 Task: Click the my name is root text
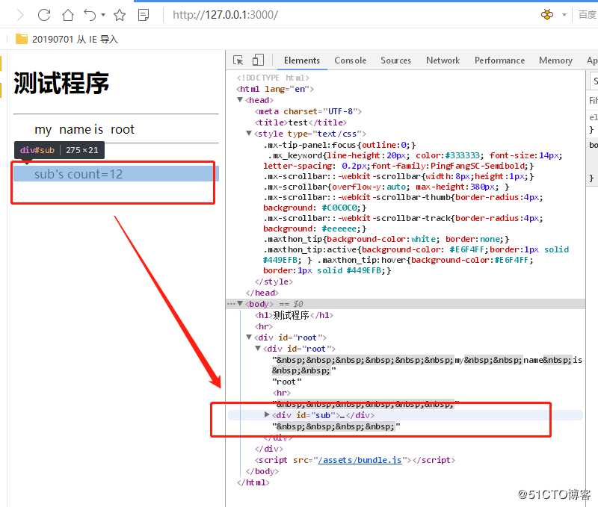click(84, 129)
